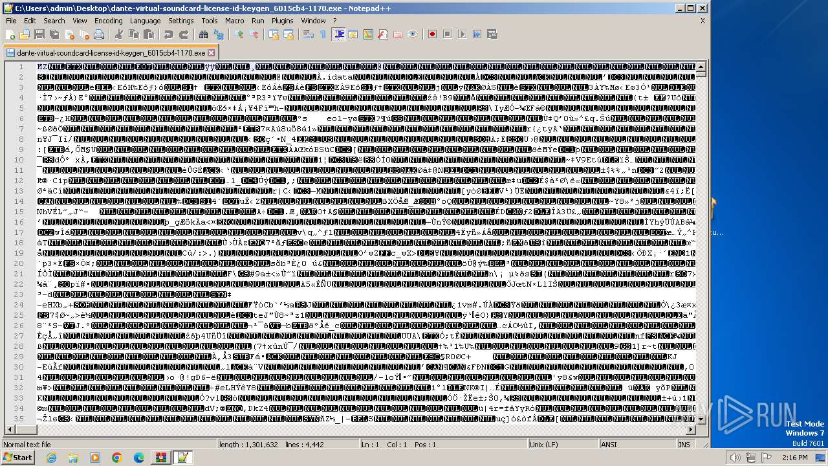
Task: Cut selection using scissors icon
Action: [118, 34]
